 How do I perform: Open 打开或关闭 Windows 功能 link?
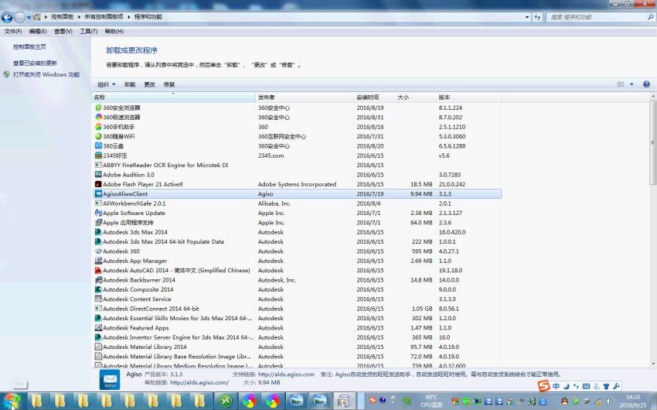point(46,74)
